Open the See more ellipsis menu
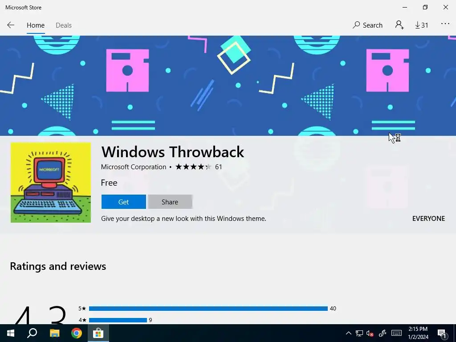The width and height of the screenshot is (456, 342). coord(445,24)
